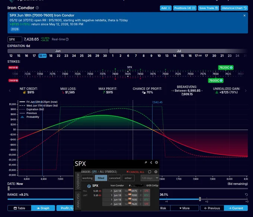Viewport: 253px width, 217px height.
Task: Click the Max Profit up-arrow icon
Action: (104, 92)
